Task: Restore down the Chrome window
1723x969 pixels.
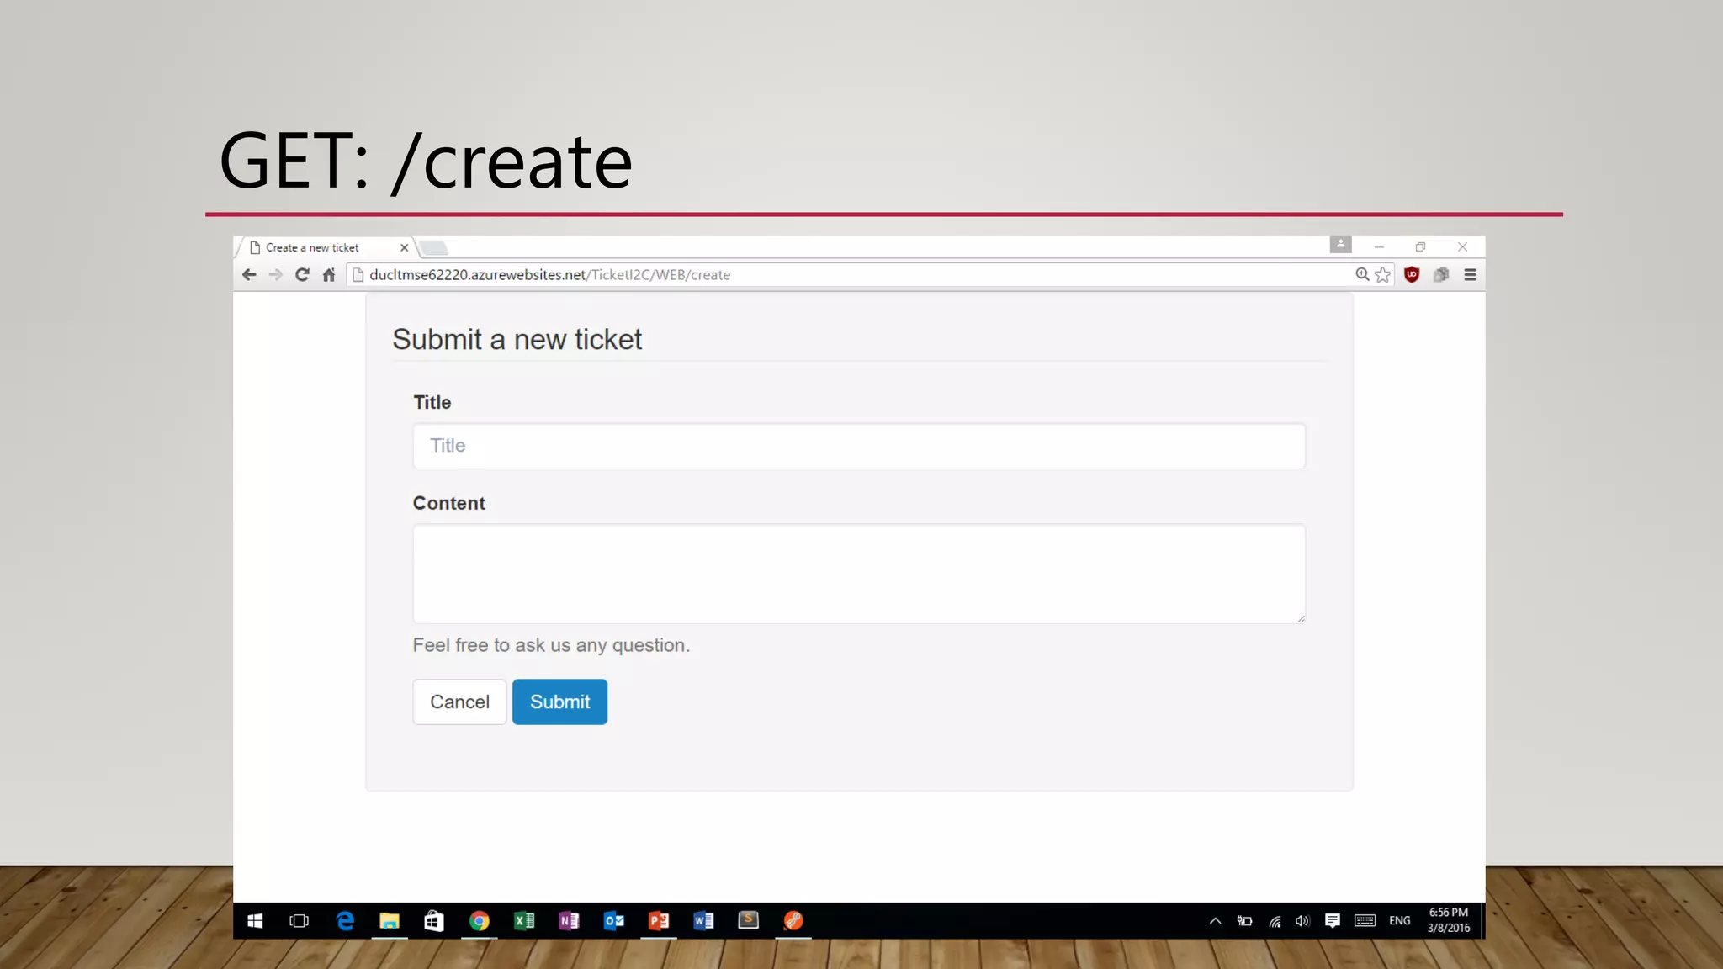Action: pyautogui.click(x=1420, y=246)
